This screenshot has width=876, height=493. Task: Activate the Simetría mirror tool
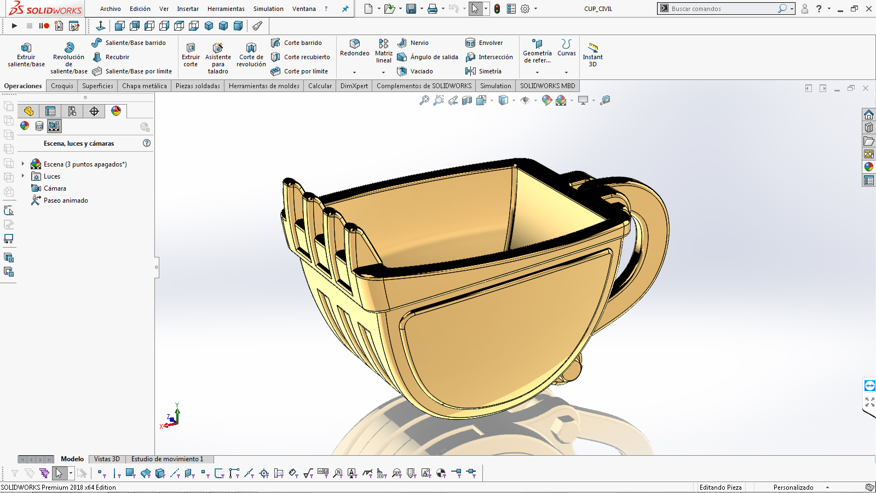pos(483,71)
